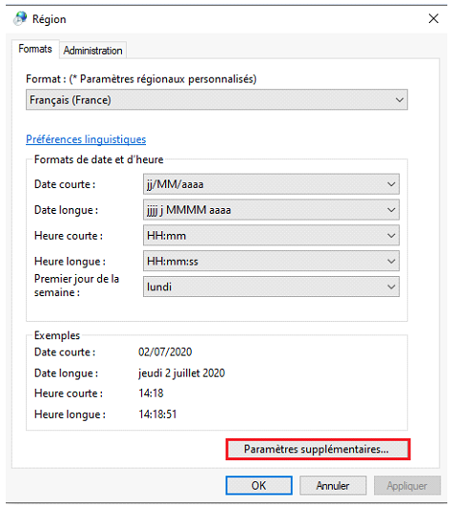Open the Préférences linguistiques link

tap(86, 139)
